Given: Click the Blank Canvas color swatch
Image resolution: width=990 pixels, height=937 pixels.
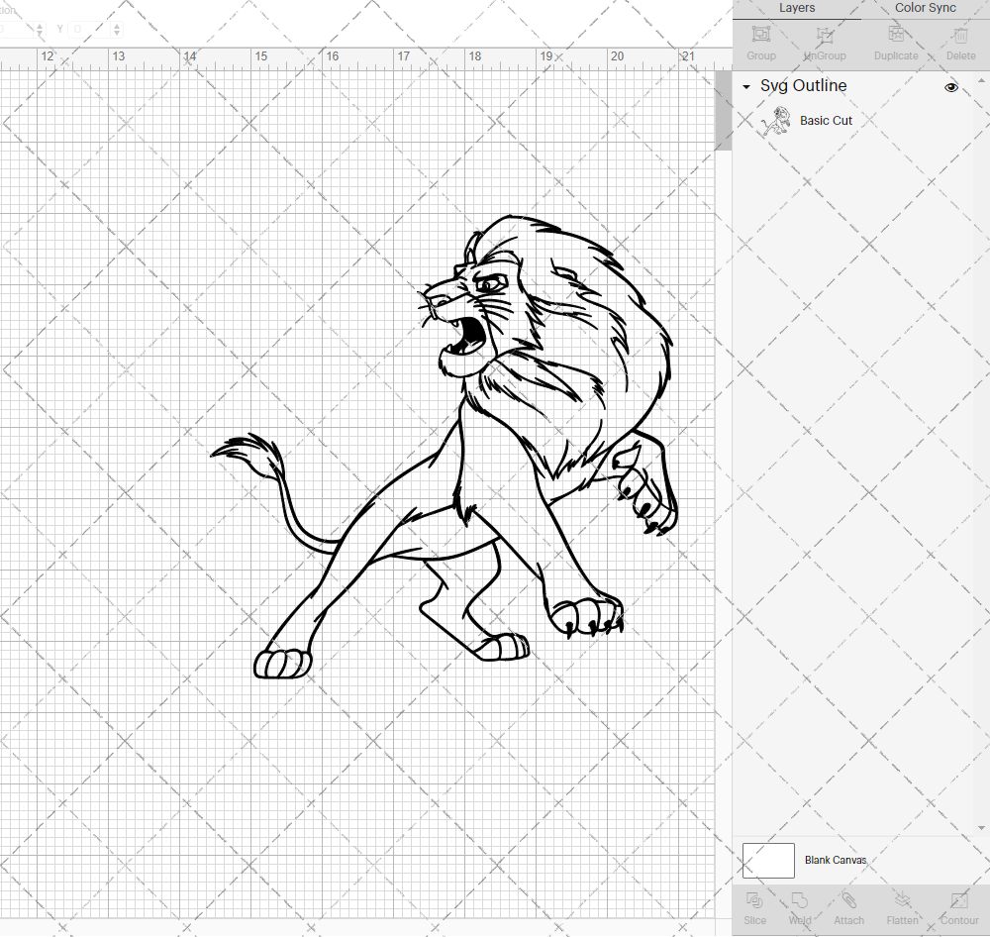Looking at the screenshot, I should click(x=768, y=860).
